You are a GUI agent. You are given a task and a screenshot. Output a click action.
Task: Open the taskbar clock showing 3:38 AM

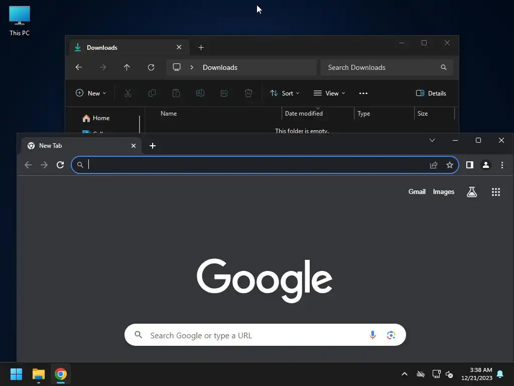pos(477,374)
